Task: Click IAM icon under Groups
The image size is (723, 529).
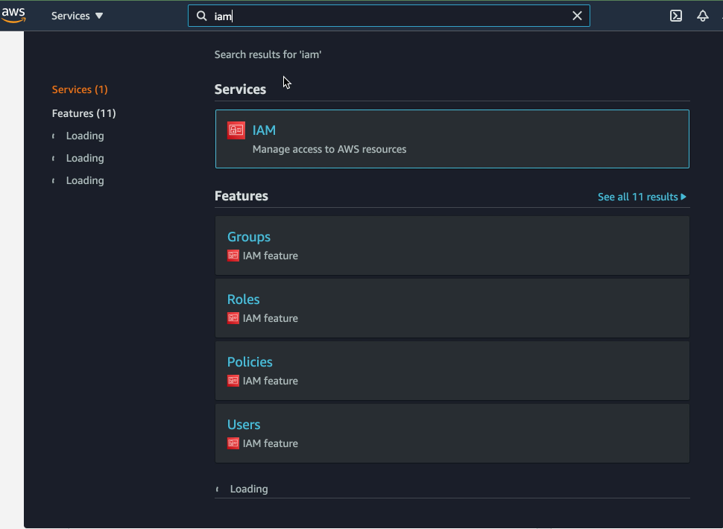Action: point(233,256)
